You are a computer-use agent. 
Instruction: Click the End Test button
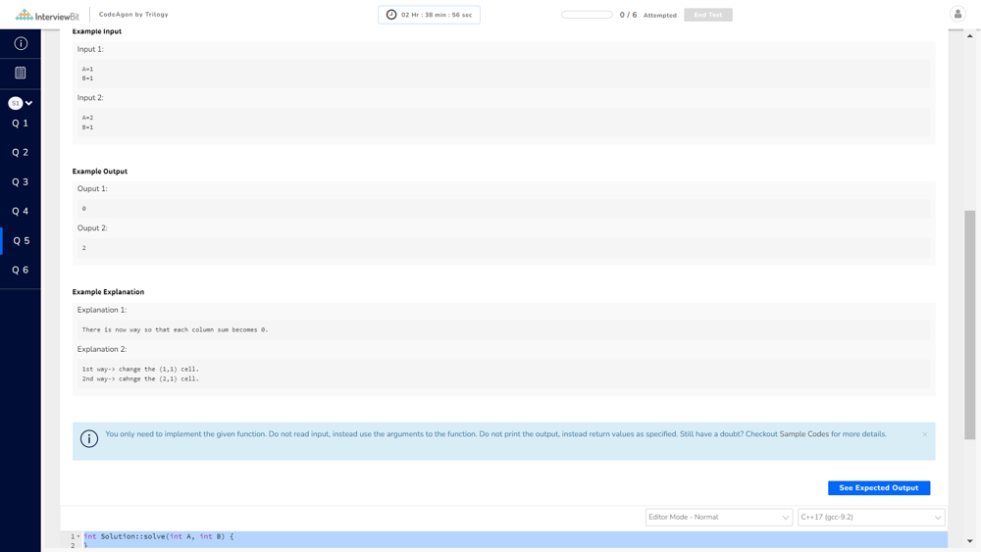[707, 15]
